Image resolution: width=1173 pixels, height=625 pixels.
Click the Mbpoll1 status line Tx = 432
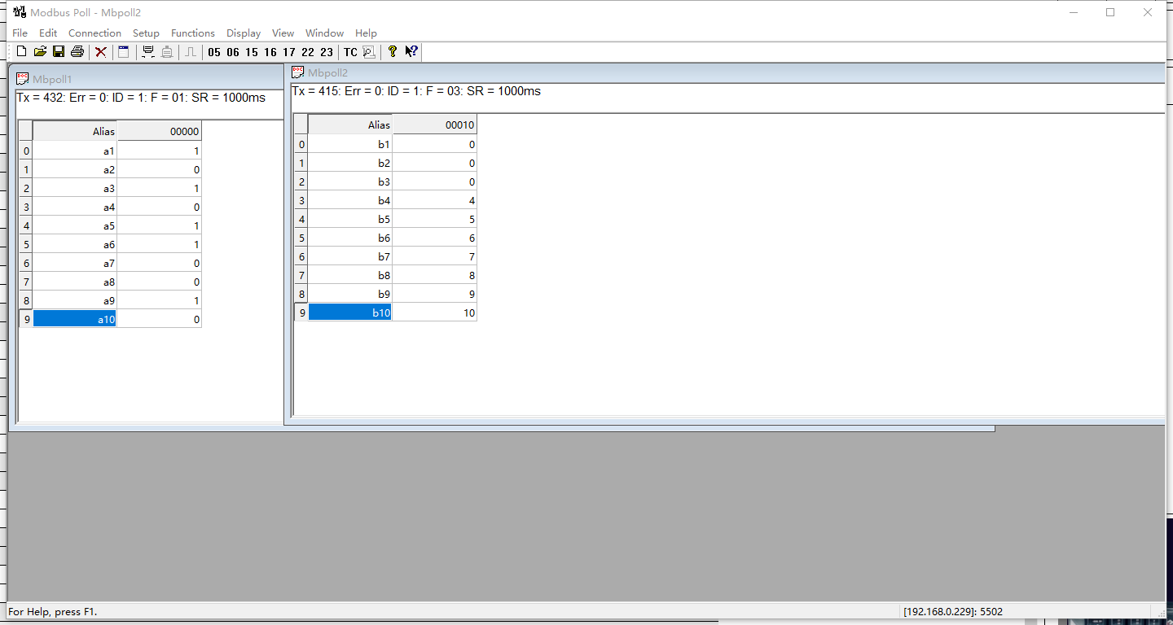[x=141, y=98]
